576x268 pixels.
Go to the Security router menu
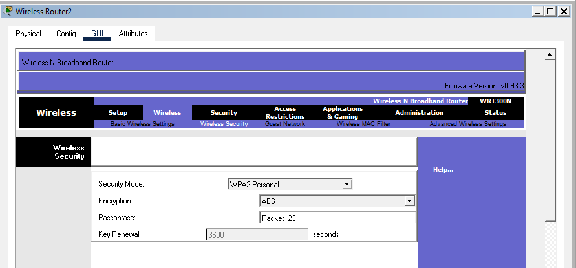[x=224, y=113]
